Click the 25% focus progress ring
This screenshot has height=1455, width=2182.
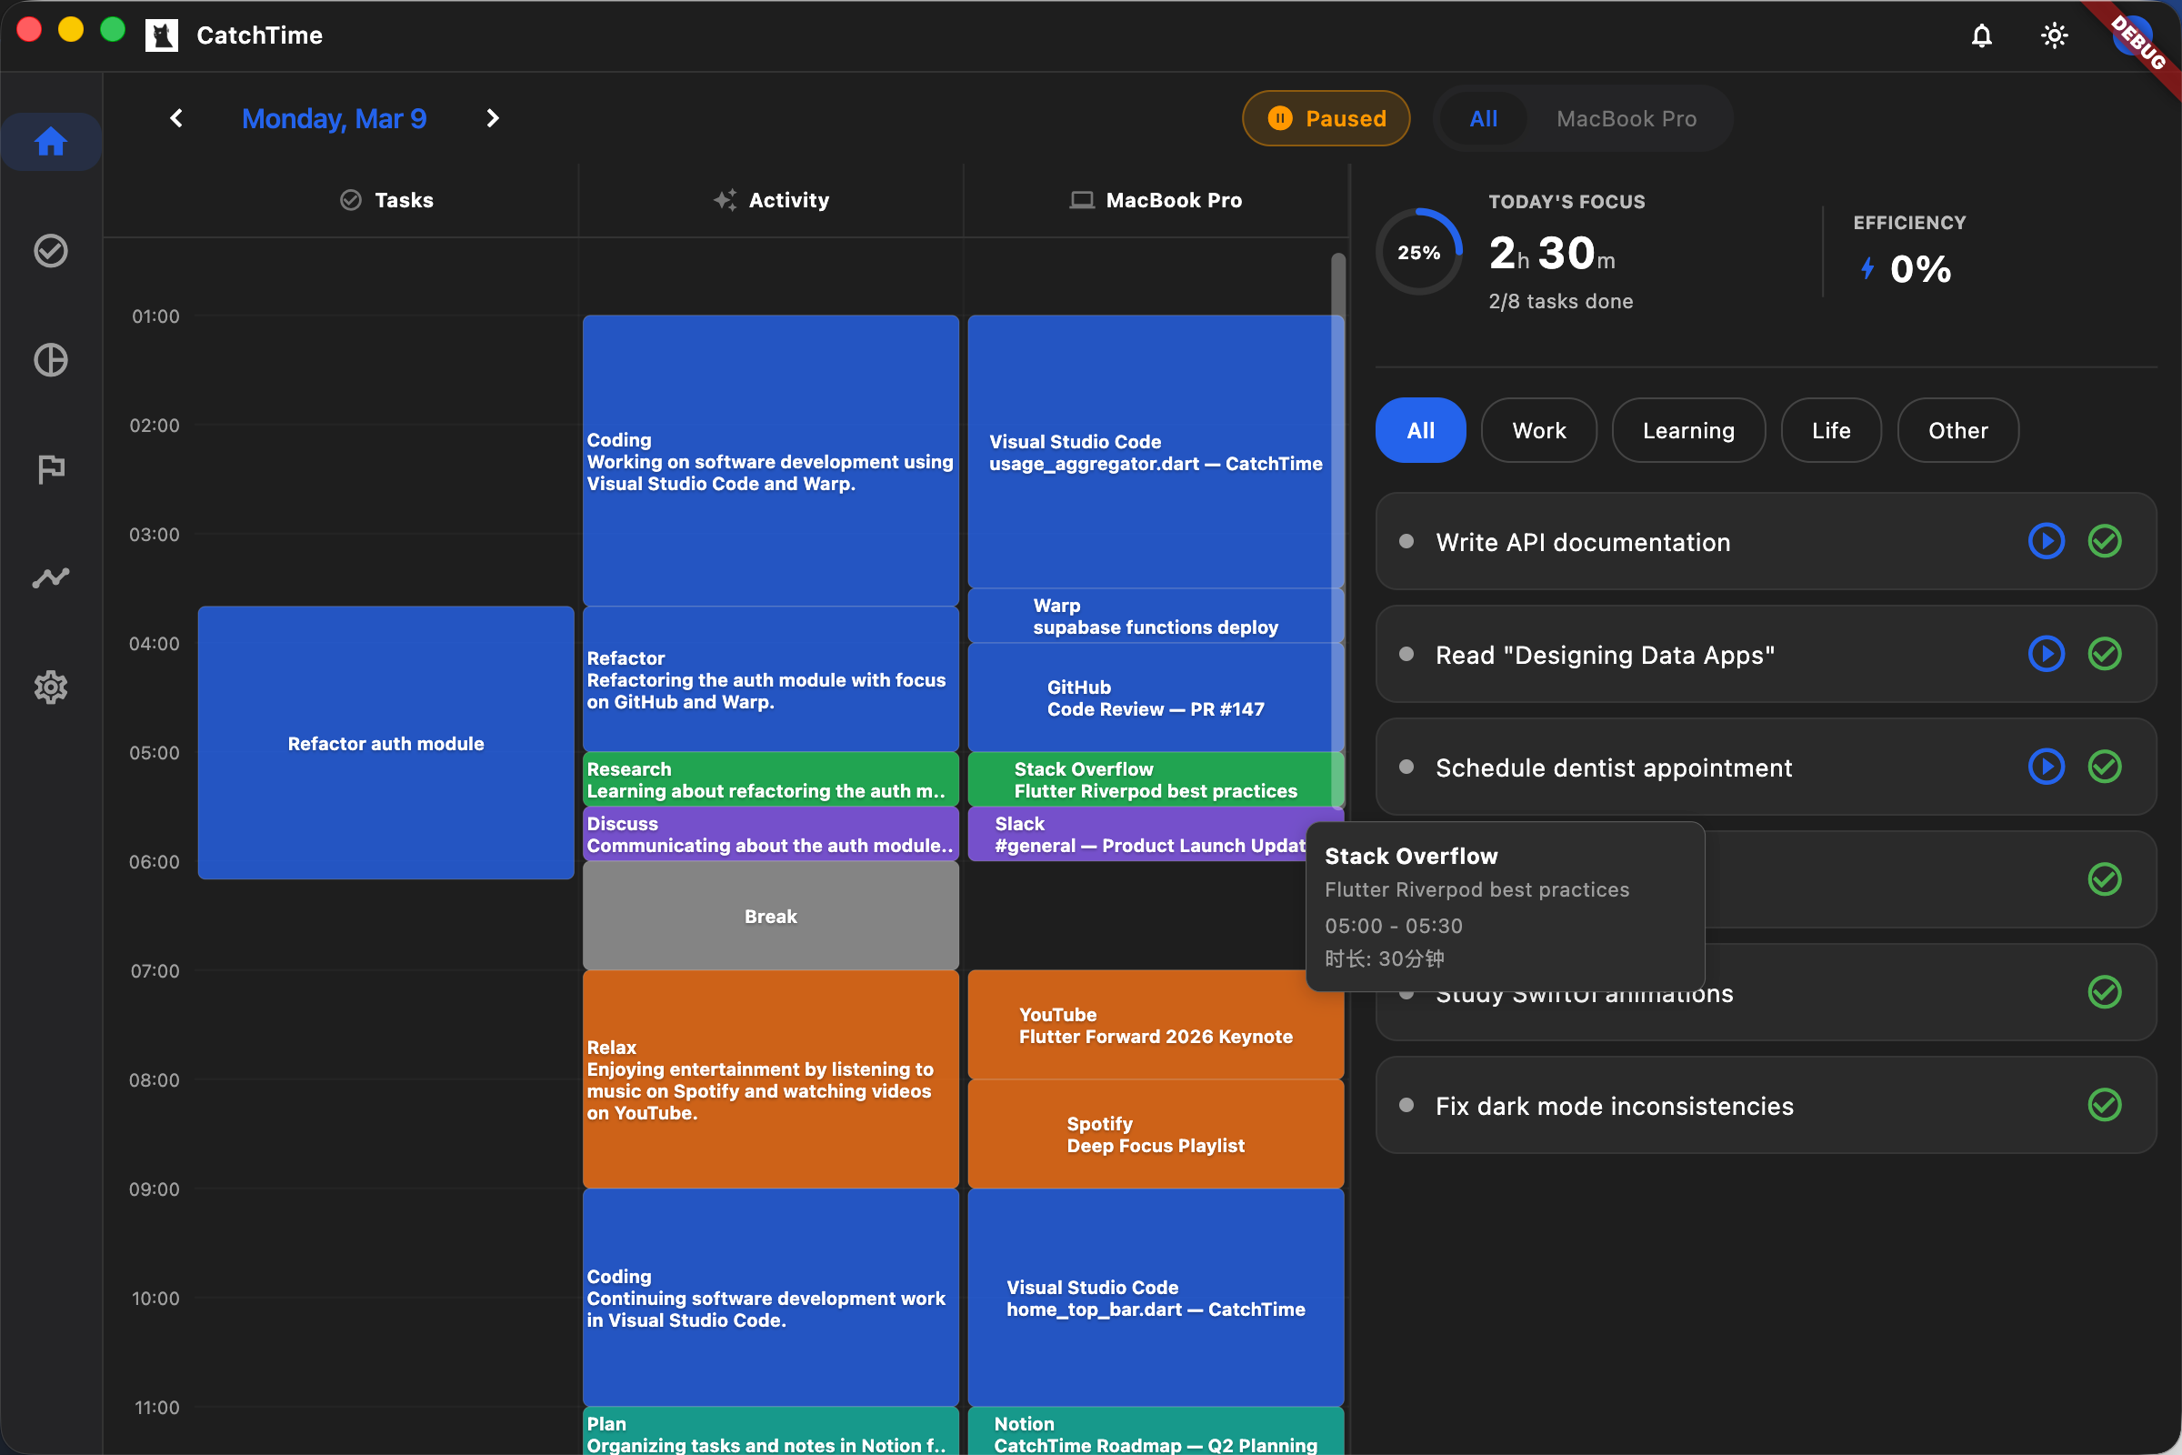tap(1417, 252)
